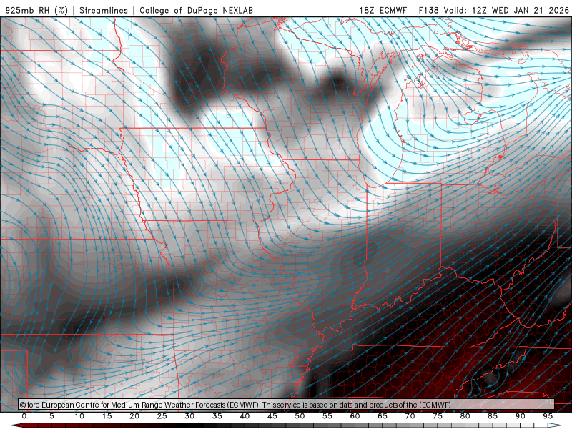The width and height of the screenshot is (572, 429).
Task: Click the '18Z ECMWF' model run label
Action: tap(383, 10)
